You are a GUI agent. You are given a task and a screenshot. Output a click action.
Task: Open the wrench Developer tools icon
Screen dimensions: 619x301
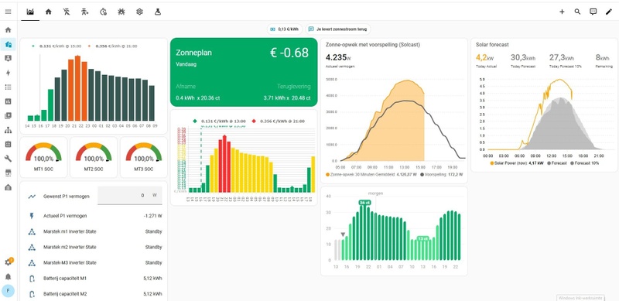(x=8, y=159)
